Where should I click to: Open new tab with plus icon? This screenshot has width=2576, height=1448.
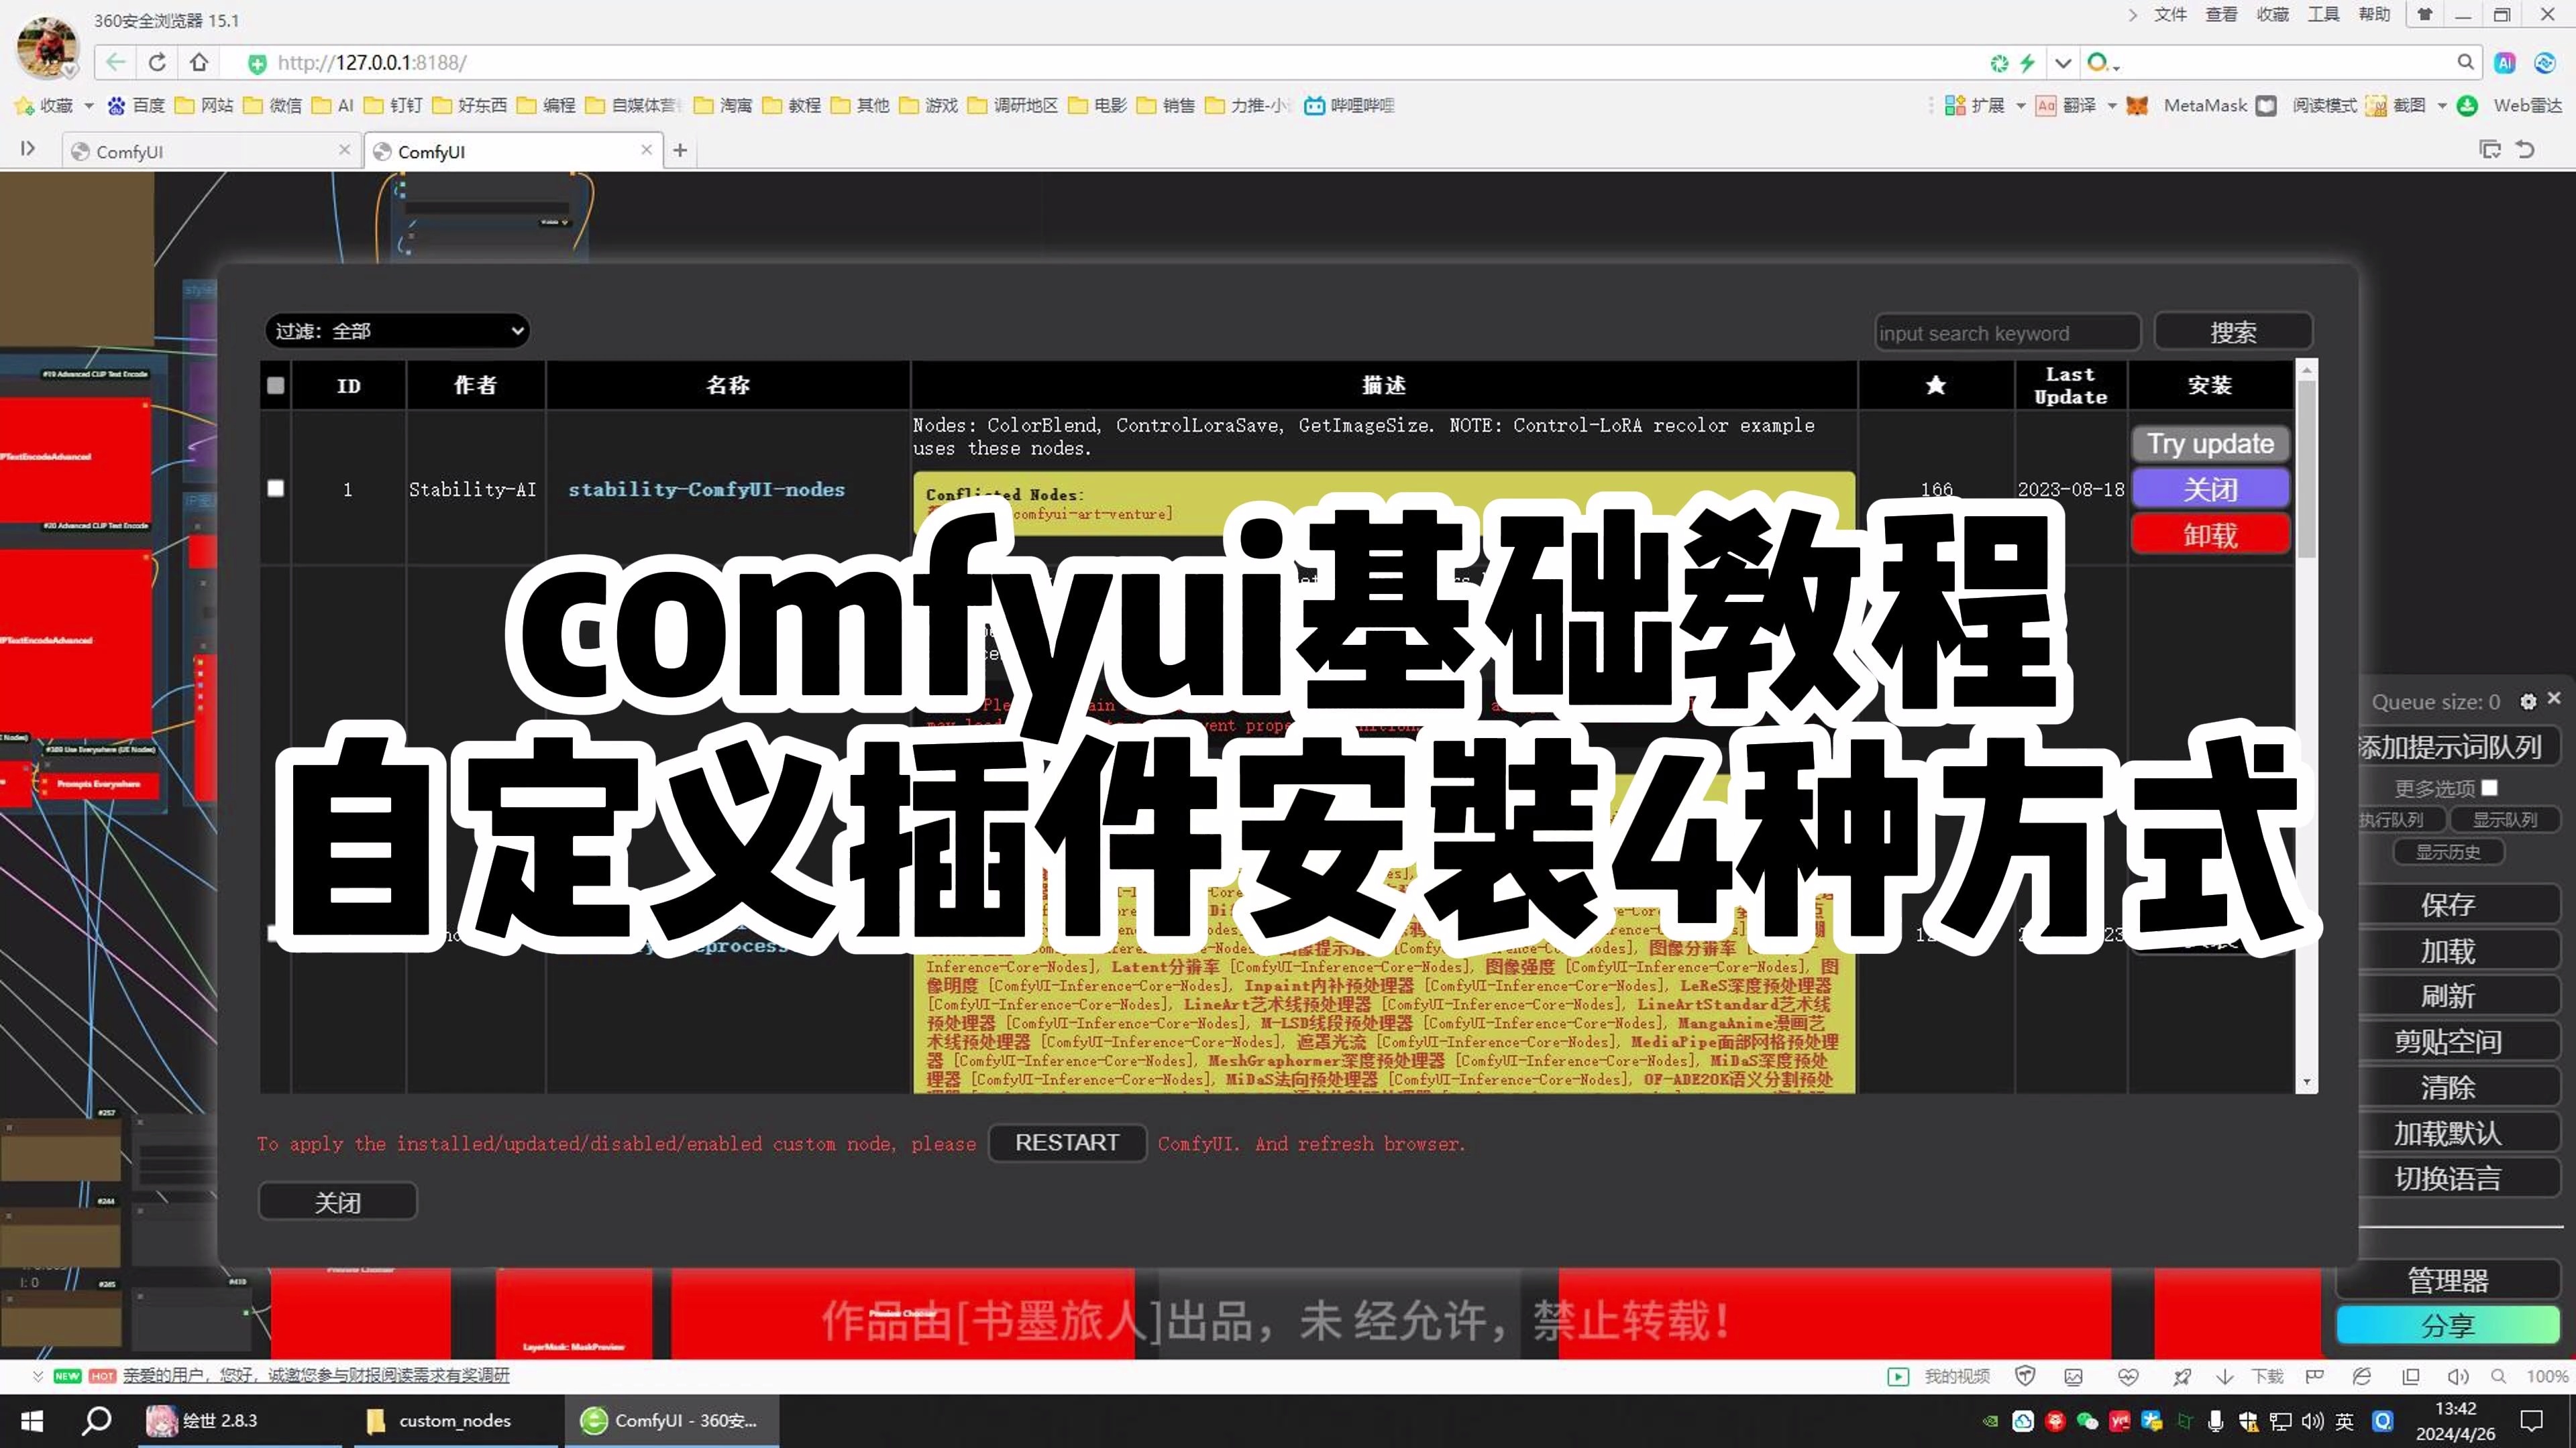[x=680, y=150]
